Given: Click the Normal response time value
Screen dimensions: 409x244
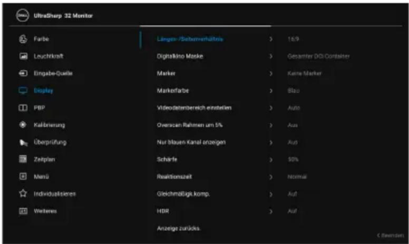Looking at the screenshot, I should click(297, 177).
